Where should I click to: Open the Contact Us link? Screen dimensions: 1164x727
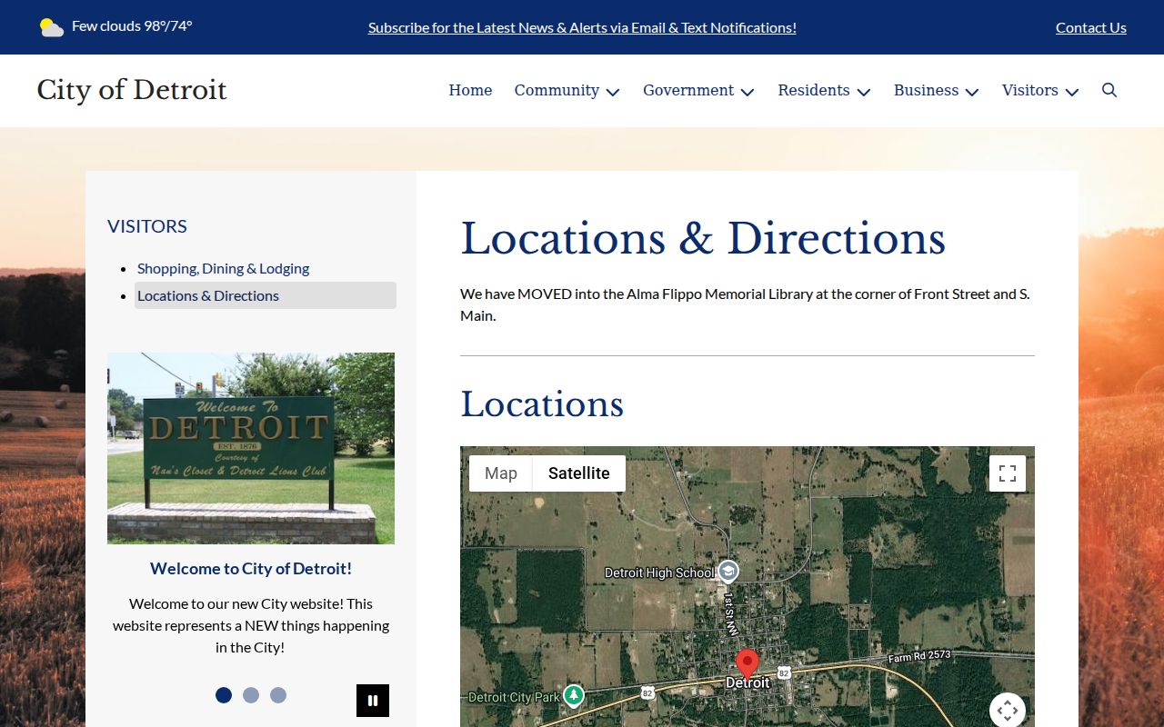(1091, 27)
